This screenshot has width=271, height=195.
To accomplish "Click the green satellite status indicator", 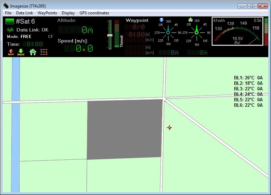I will [10, 21].
